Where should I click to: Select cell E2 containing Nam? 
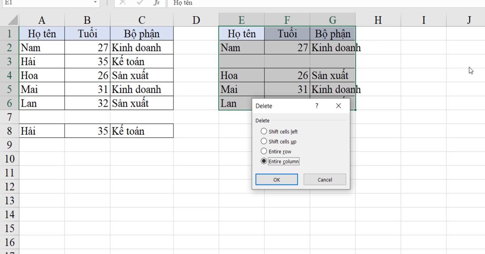click(241, 47)
